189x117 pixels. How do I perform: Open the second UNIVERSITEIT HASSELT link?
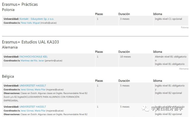(33, 107)
